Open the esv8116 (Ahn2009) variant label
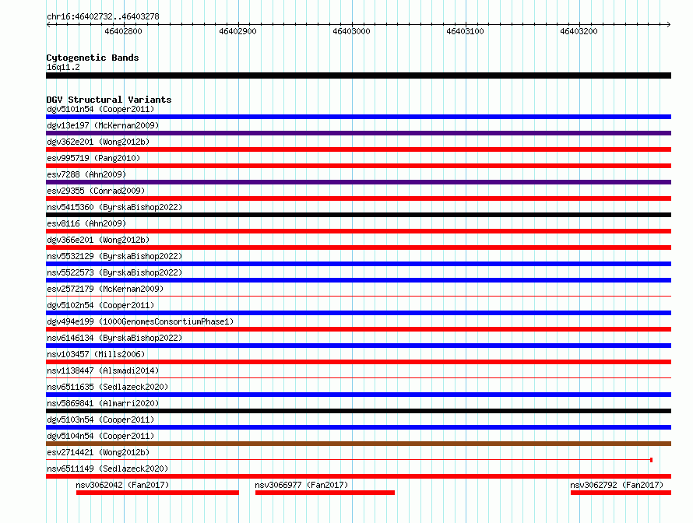 [x=86, y=223]
